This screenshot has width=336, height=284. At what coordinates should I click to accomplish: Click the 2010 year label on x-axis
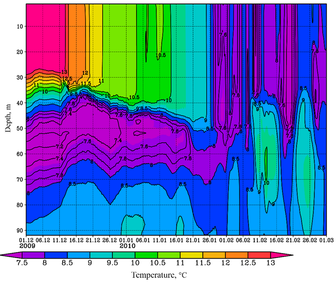pos(126,246)
